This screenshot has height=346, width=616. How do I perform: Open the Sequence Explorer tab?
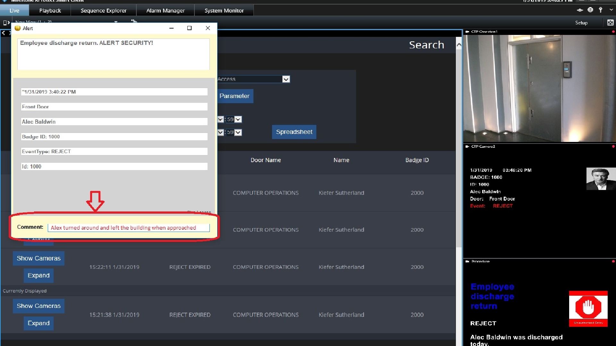point(103,11)
